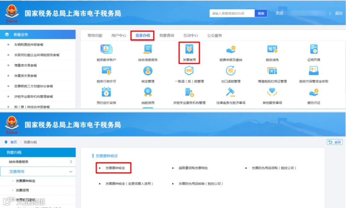The width and height of the screenshot is (346, 208).
Task: Open the 其他服务事项 heart icon
Action: (x=272, y=92)
